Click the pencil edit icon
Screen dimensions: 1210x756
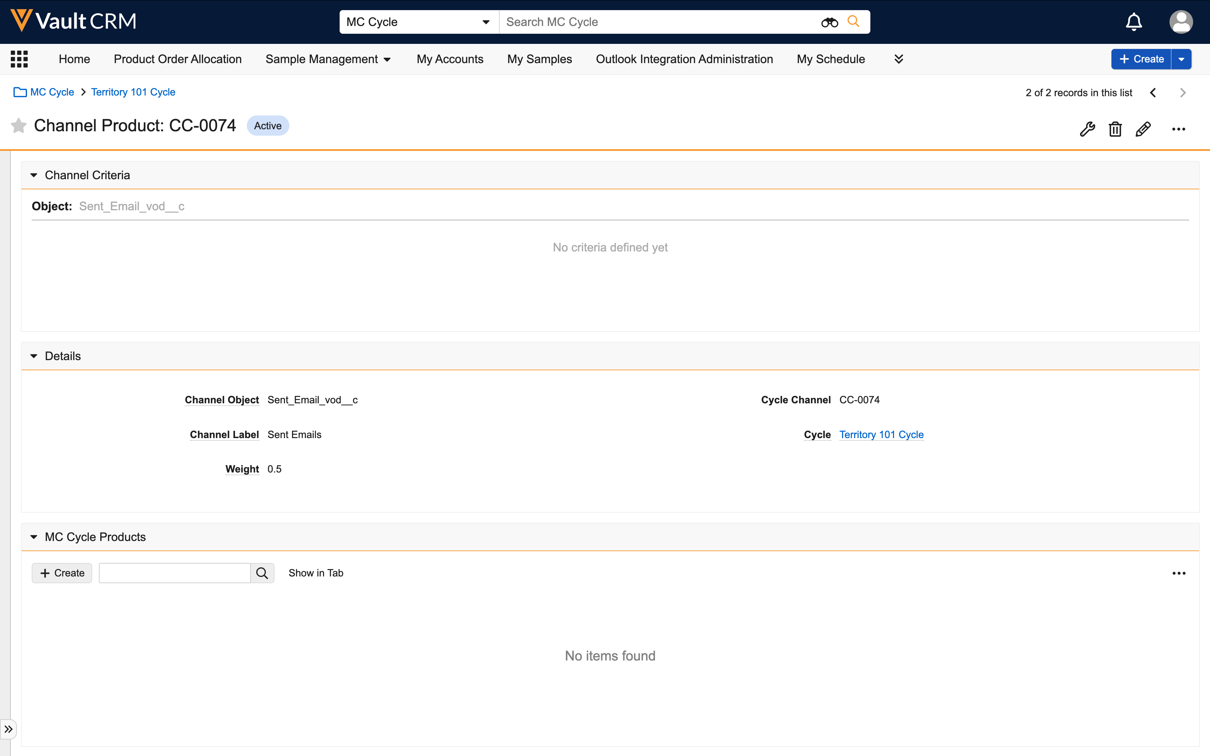click(x=1143, y=129)
